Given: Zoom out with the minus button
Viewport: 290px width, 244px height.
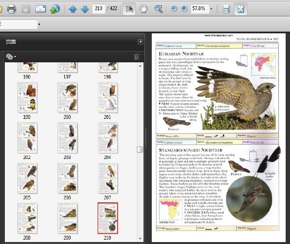Looking at the screenshot, I should pos(174,9).
